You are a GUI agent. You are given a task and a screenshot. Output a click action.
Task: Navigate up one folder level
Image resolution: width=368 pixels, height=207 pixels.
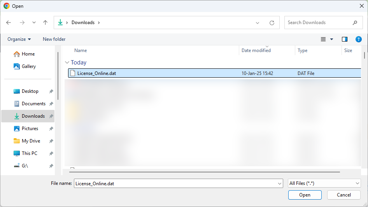coord(45,23)
